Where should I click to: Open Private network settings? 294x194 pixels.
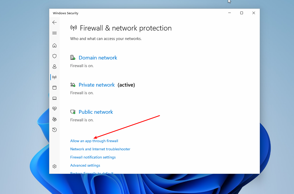coord(97,85)
